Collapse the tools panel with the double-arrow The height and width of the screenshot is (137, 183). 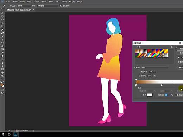pyautogui.click(x=1, y=9)
